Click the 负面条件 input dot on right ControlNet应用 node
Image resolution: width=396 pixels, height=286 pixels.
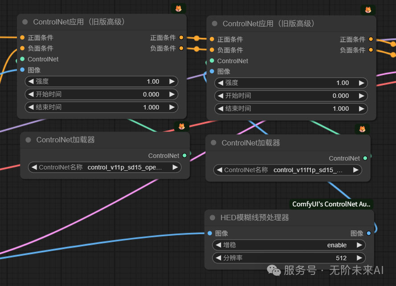pos(212,50)
